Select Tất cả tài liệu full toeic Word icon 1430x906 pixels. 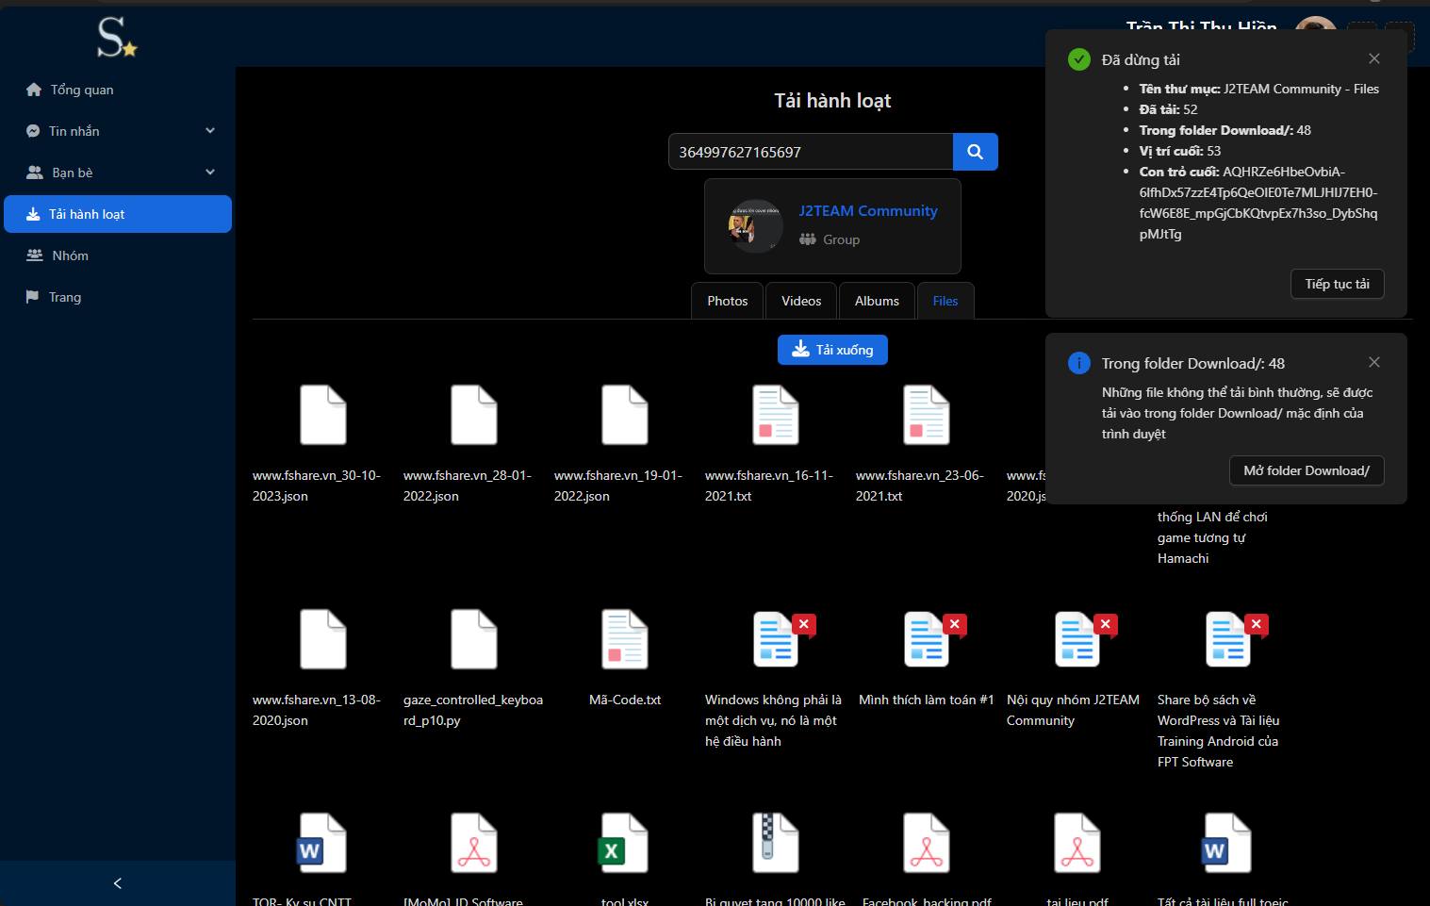click(x=1228, y=843)
